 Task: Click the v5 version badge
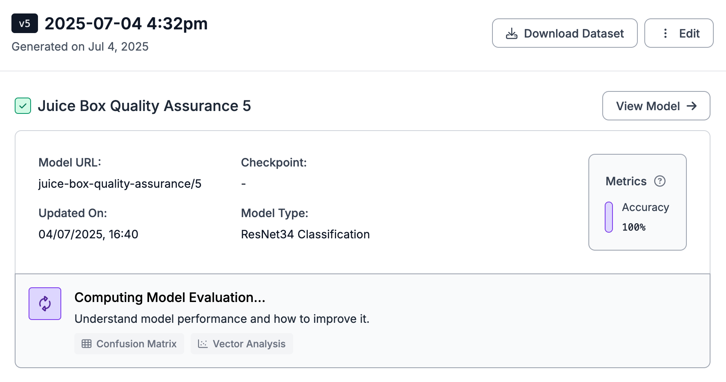pos(24,24)
